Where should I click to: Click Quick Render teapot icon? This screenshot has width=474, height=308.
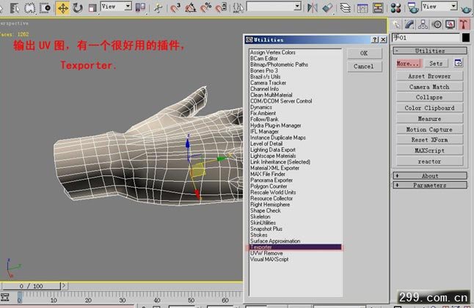tap(466, 8)
